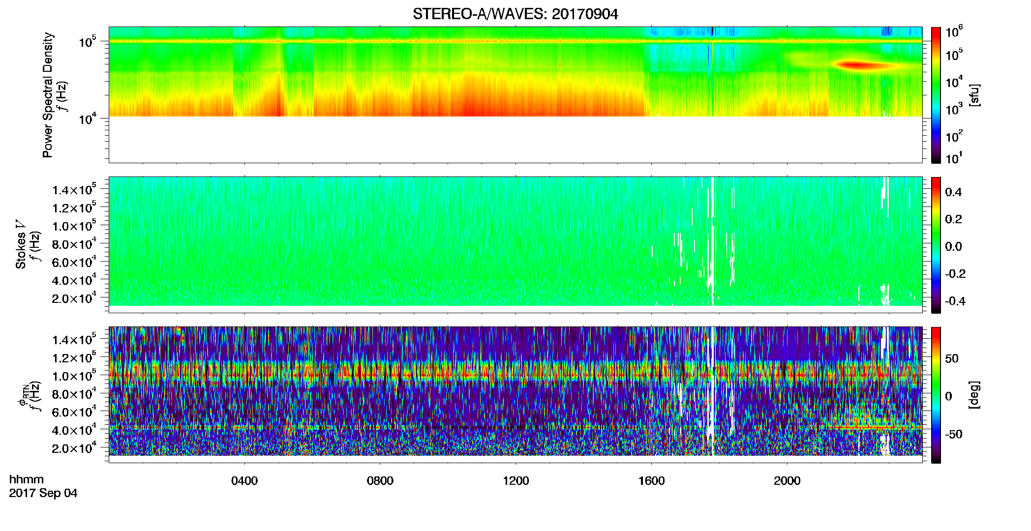
Task: Select the 2017 Sep 04 date label
Action: coord(43,493)
